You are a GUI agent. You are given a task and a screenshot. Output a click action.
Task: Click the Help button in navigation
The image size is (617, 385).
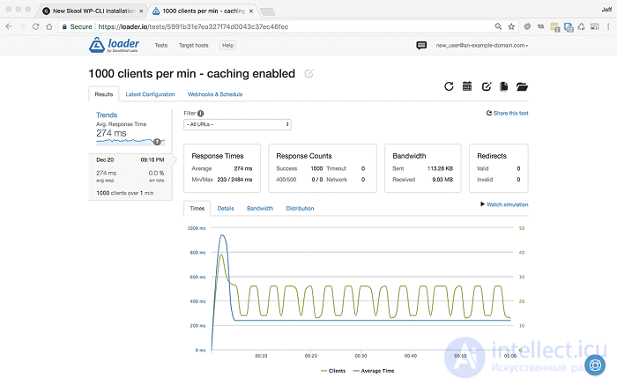[x=227, y=45]
